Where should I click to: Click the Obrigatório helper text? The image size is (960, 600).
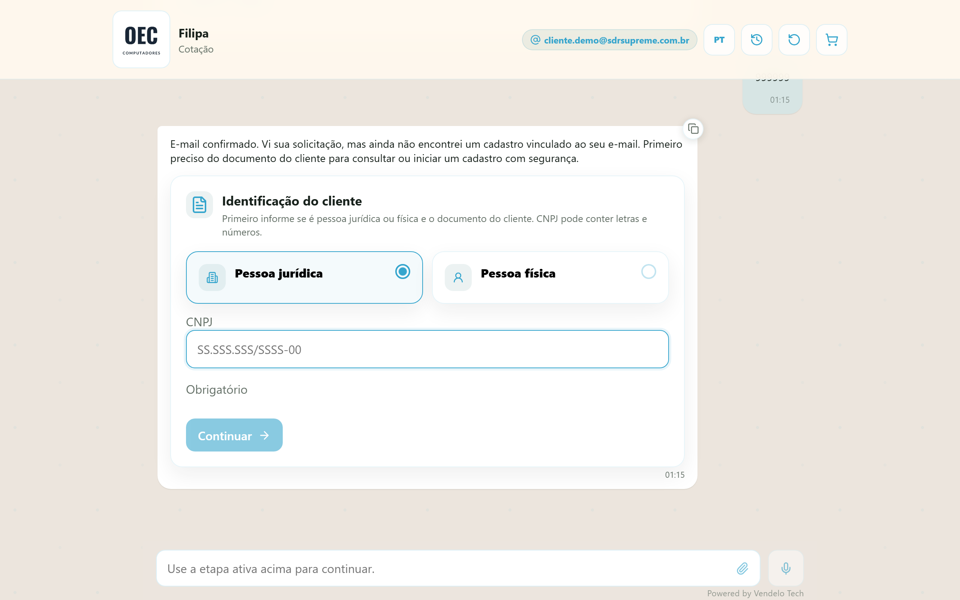tap(217, 390)
